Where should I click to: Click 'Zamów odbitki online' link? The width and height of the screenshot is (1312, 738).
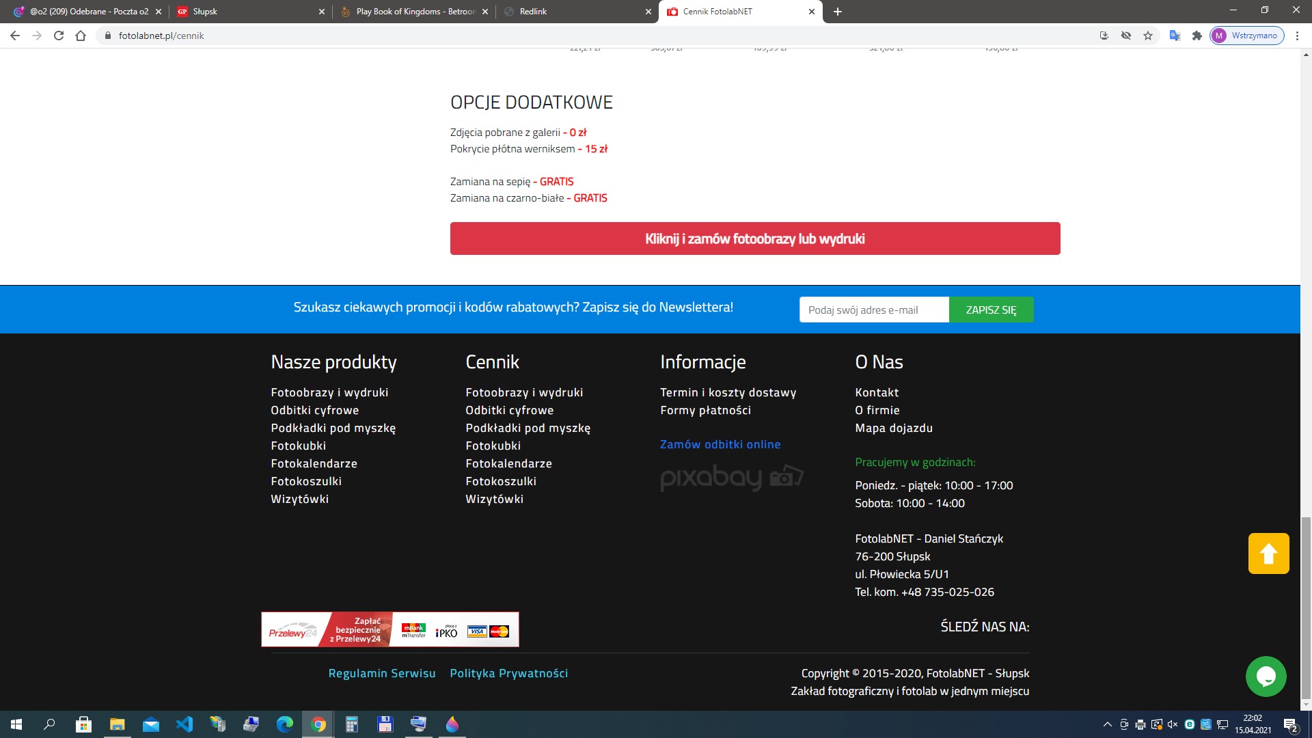coord(720,444)
